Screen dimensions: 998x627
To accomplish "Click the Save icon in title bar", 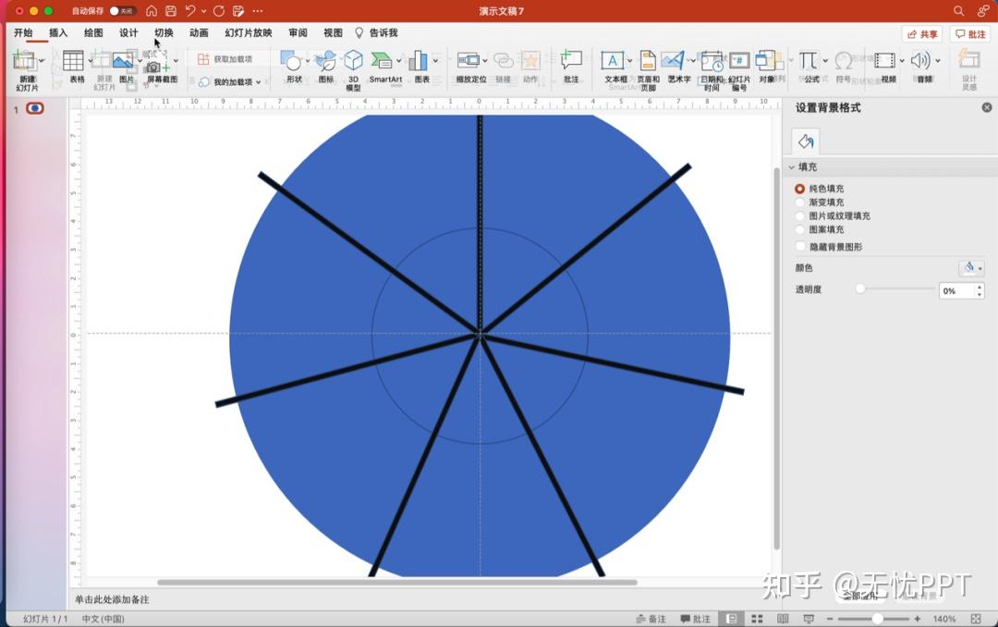I will point(171,11).
